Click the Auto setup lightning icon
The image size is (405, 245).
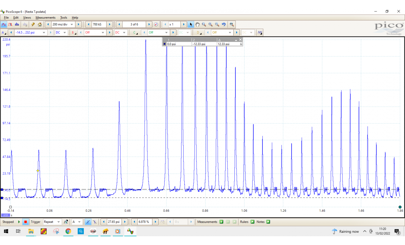coord(33,24)
